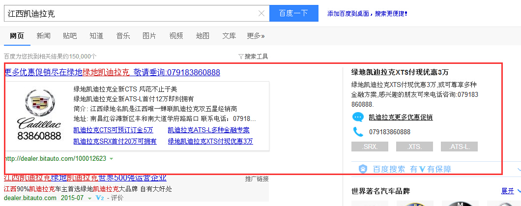Click dealer.bitauto.com 2015-07 URL text
The image size is (521, 206).
(44, 198)
